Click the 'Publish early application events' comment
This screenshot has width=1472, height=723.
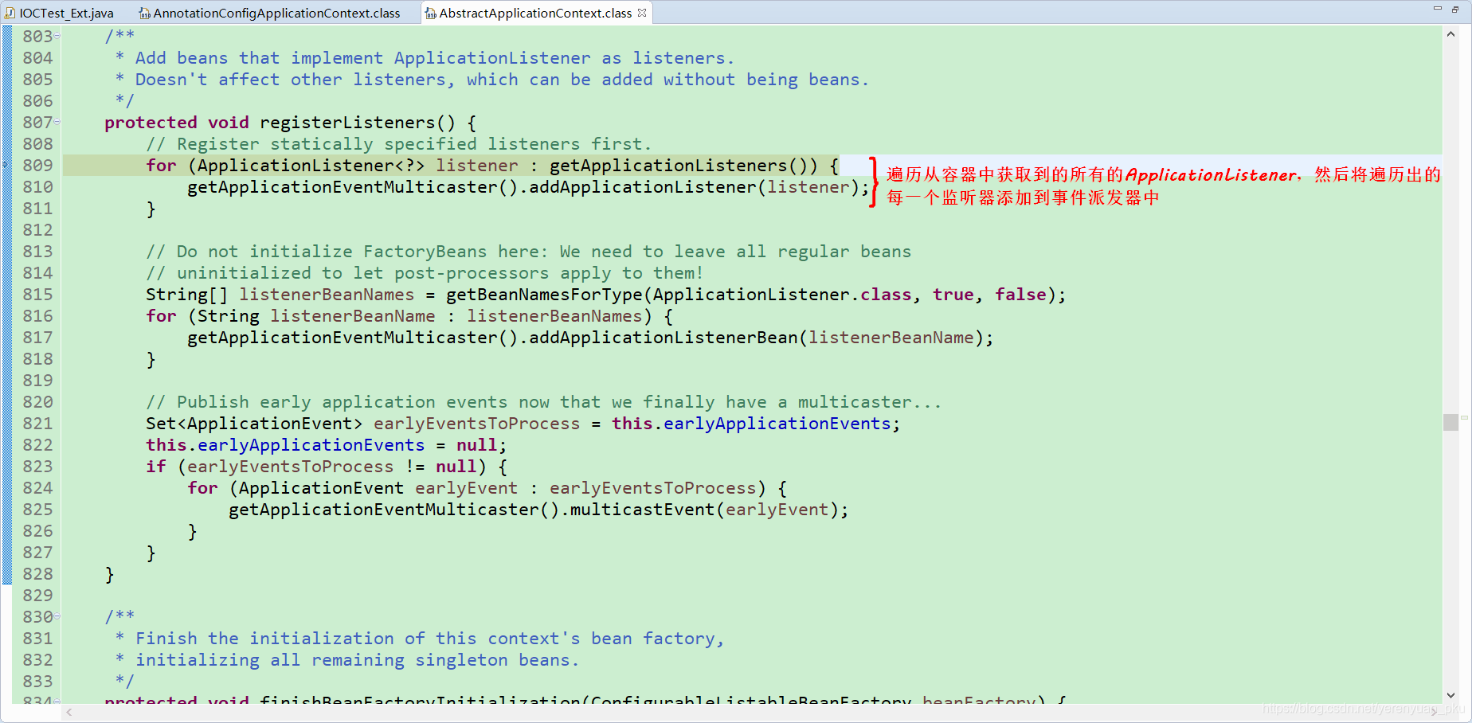pos(543,402)
